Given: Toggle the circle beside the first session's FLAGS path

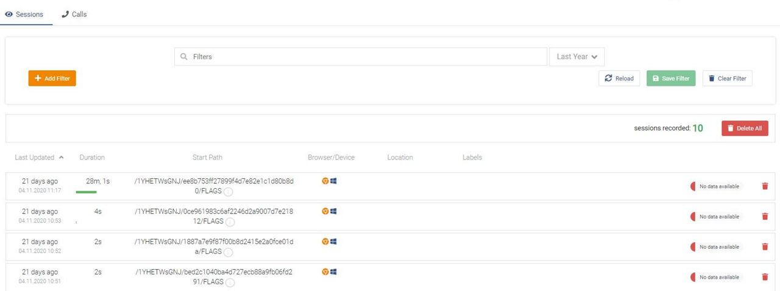Looking at the screenshot, I should tap(228, 192).
